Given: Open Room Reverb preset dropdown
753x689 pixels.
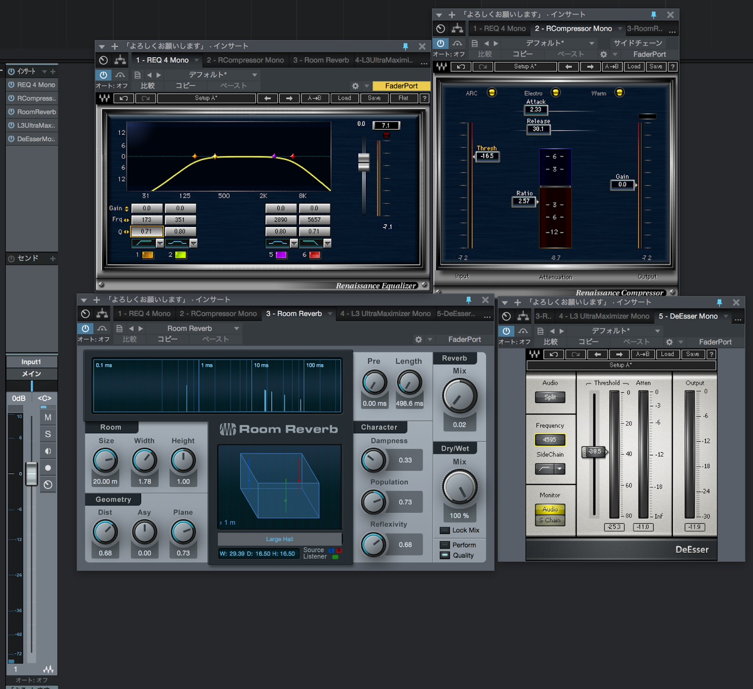Looking at the screenshot, I should tap(237, 329).
